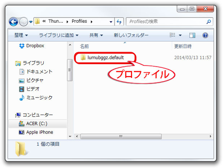Open ビデオ library
Screen dimensions: 223x168
click(x=33, y=89)
